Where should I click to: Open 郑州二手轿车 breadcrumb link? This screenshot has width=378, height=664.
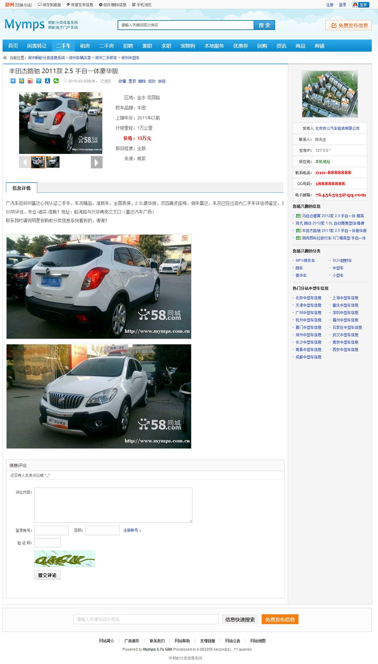tap(106, 58)
